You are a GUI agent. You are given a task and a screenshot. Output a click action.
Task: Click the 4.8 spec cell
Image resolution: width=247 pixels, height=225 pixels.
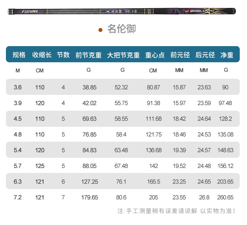tap(18, 134)
